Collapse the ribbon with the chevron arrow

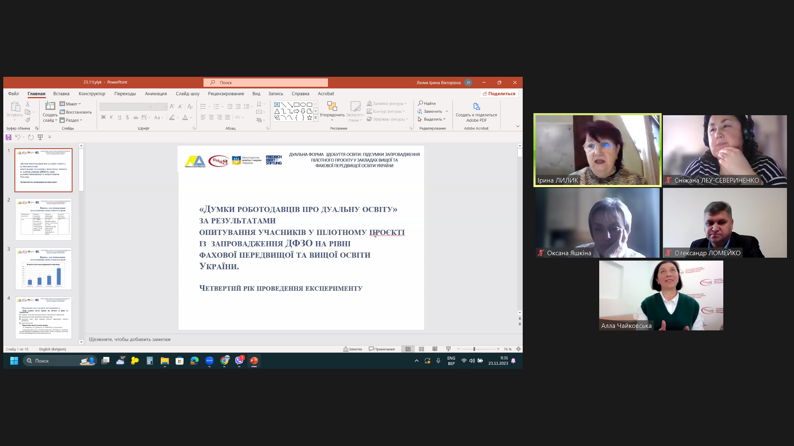tap(518, 126)
